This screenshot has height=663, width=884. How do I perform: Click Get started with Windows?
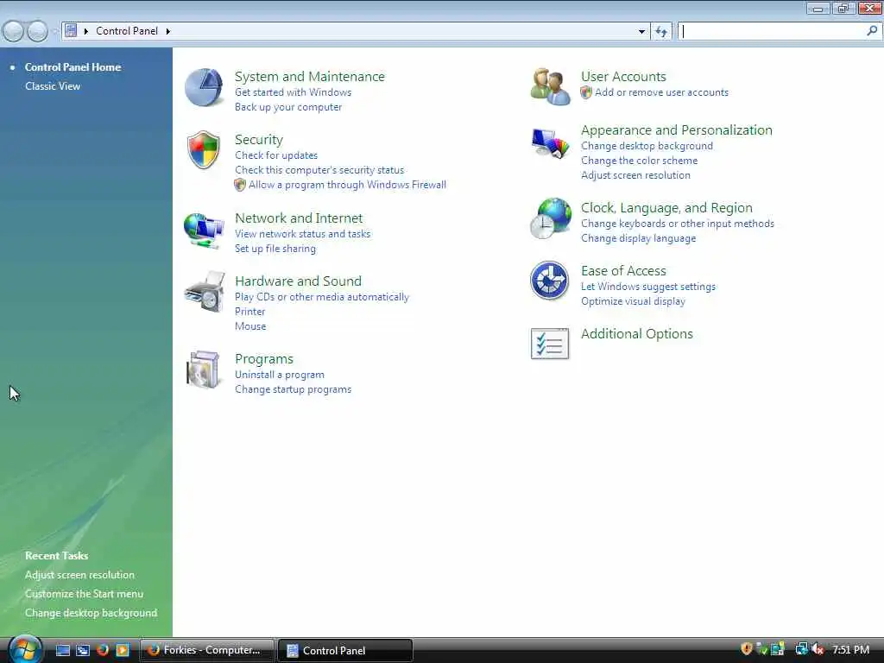pos(294,92)
